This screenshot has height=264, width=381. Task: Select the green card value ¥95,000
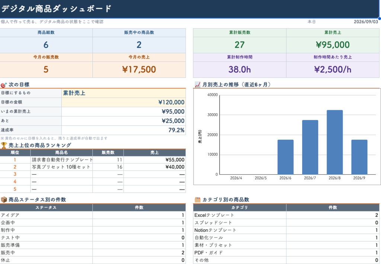(333, 45)
